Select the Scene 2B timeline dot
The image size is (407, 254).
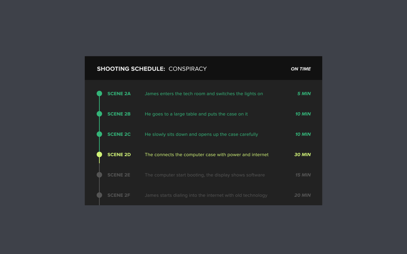click(99, 114)
